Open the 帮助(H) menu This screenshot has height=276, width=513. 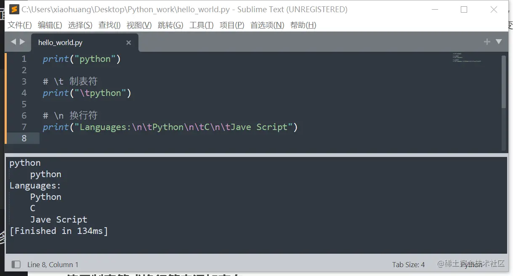tap(303, 25)
